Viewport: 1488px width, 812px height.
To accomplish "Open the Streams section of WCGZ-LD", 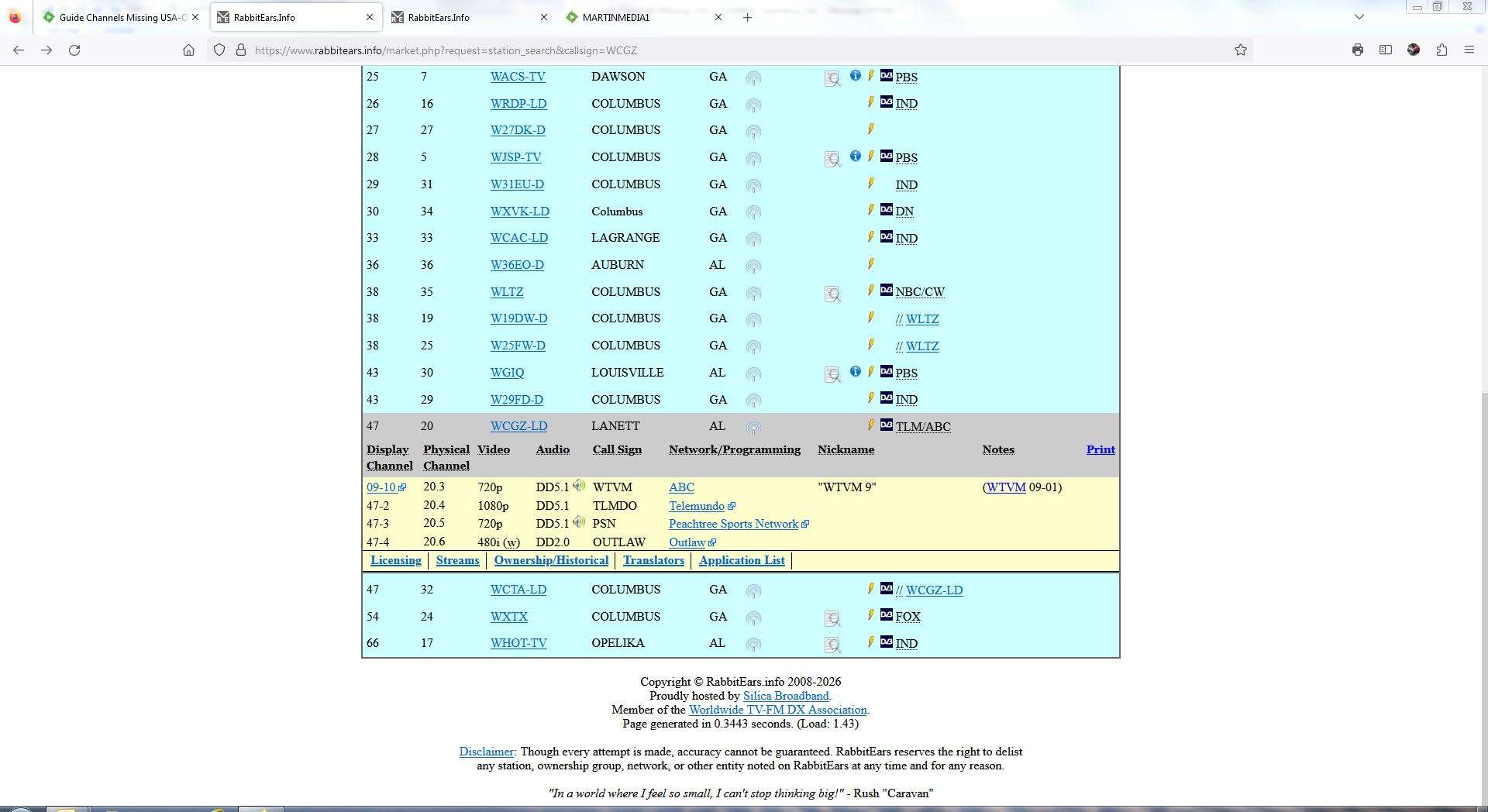I will (457, 560).
